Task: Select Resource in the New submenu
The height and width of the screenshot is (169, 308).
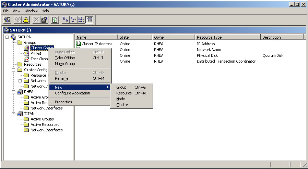Action: 131,93
